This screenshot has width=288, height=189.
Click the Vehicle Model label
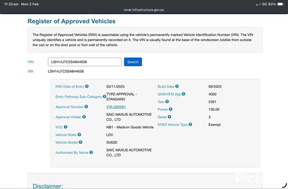(66, 142)
